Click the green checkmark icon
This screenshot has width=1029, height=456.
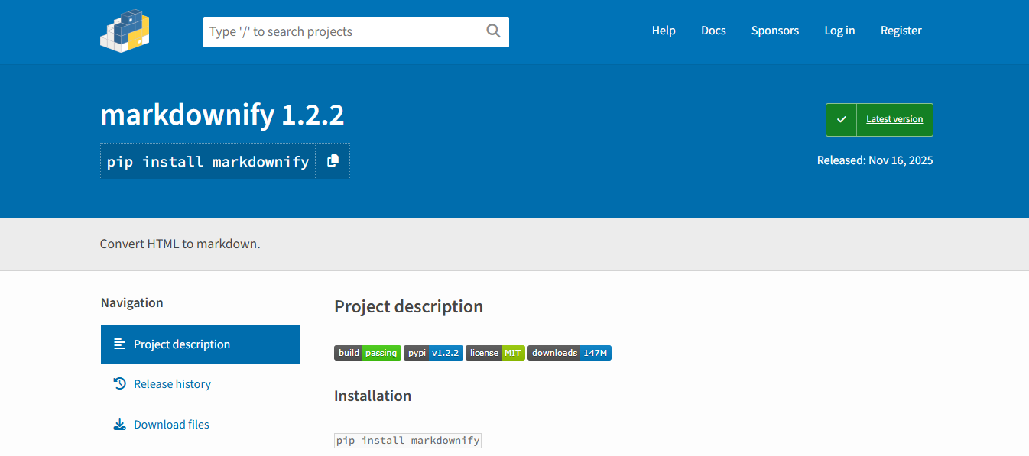coord(842,120)
